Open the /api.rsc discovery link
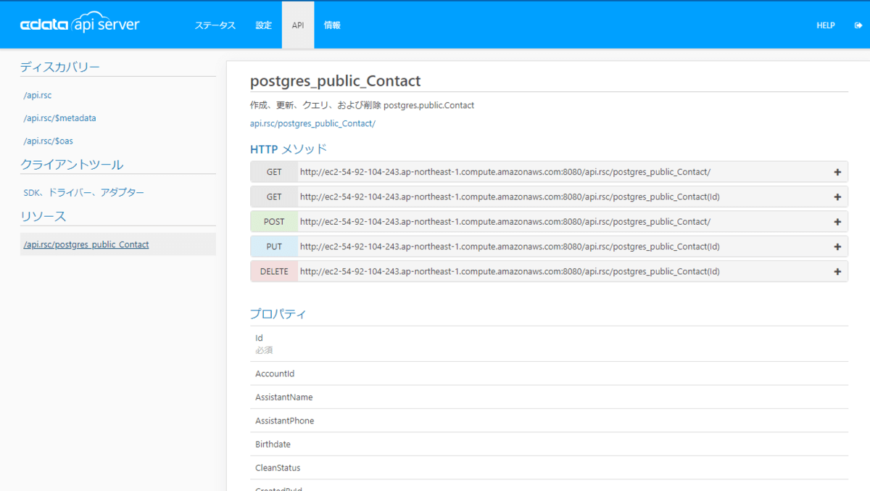This screenshot has width=870, height=491. 38,95
